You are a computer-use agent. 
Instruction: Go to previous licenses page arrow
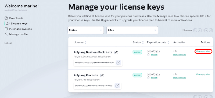pyautogui.click(x=200, y=30)
